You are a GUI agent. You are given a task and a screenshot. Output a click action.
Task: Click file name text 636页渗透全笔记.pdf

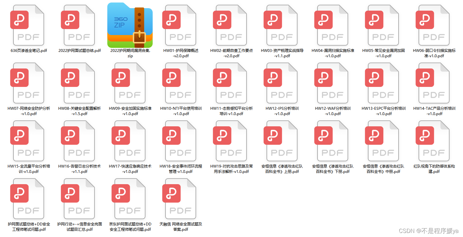29,50
